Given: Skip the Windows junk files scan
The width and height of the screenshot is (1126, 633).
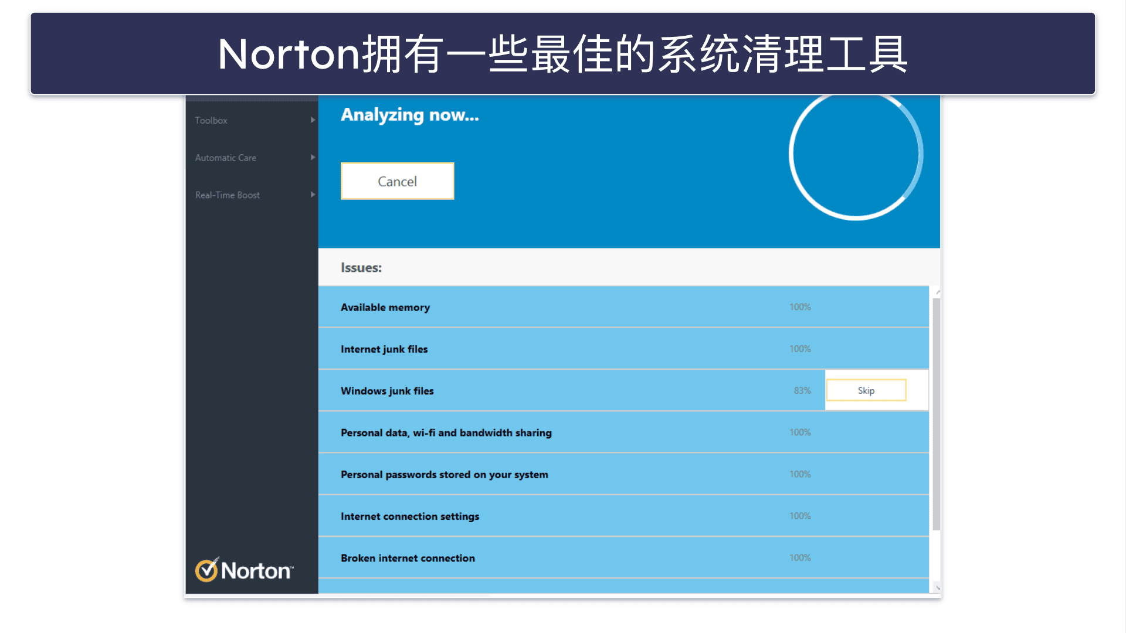Looking at the screenshot, I should (x=866, y=390).
